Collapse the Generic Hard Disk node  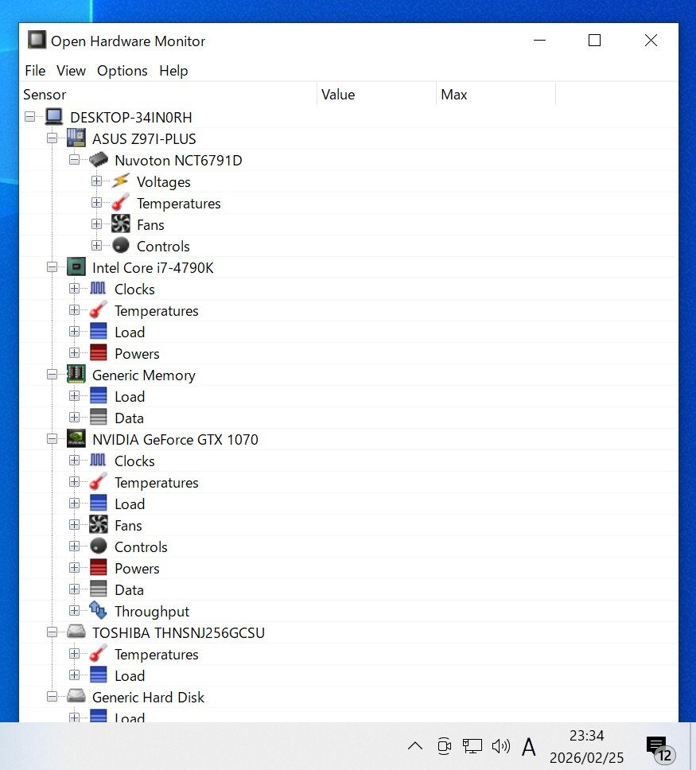(52, 697)
